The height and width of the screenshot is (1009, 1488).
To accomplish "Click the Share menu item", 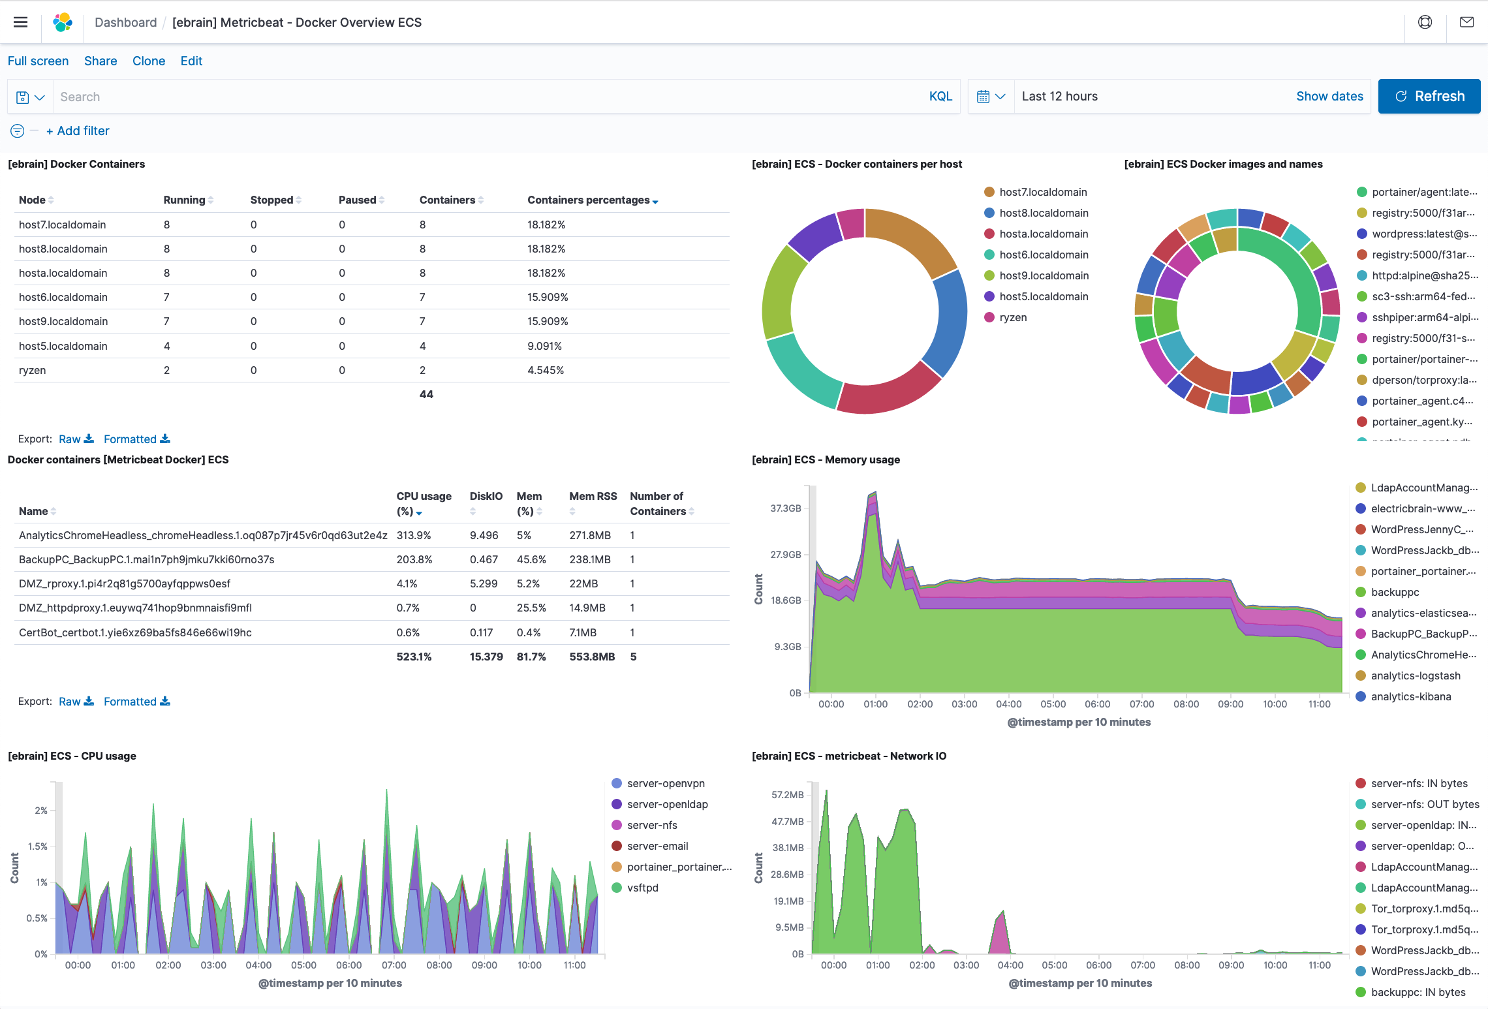I will pyautogui.click(x=101, y=61).
